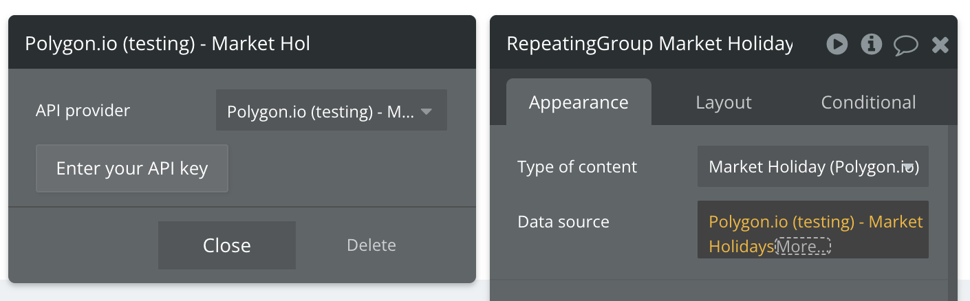The height and width of the screenshot is (301, 970).
Task: Select the Conditional tab
Action: (x=868, y=102)
